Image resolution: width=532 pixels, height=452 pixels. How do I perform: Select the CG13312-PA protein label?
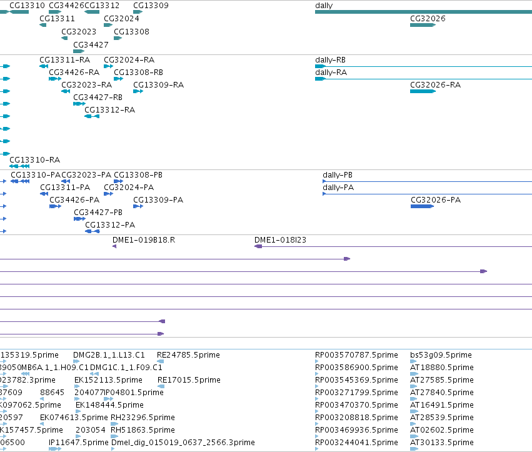(x=110, y=225)
